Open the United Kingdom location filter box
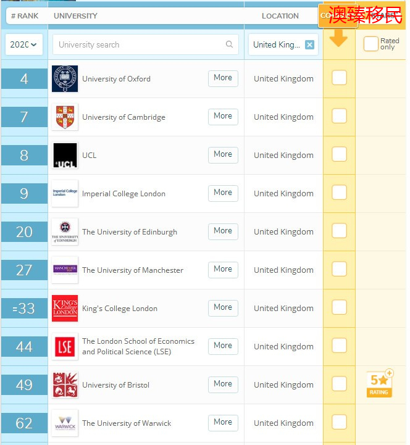Screen dimensions: 410x445 (x=283, y=44)
